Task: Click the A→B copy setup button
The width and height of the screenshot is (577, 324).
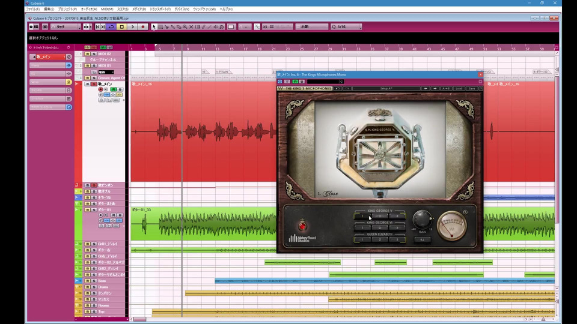Action: tap(446, 89)
